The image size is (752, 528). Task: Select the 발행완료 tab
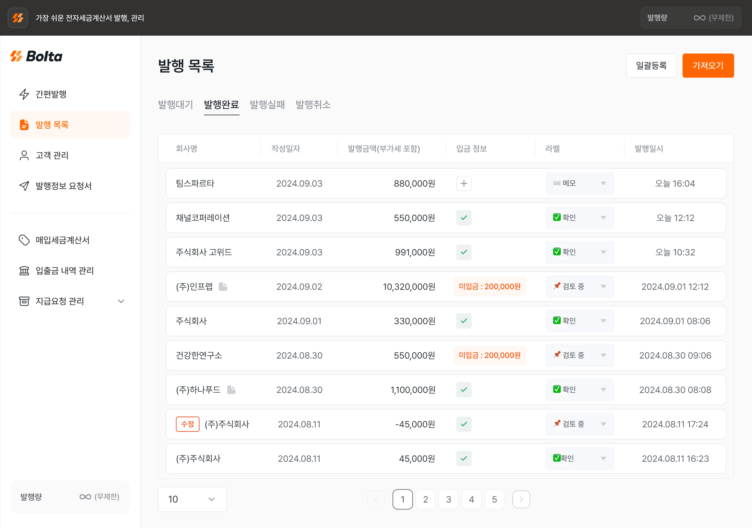pyautogui.click(x=221, y=105)
